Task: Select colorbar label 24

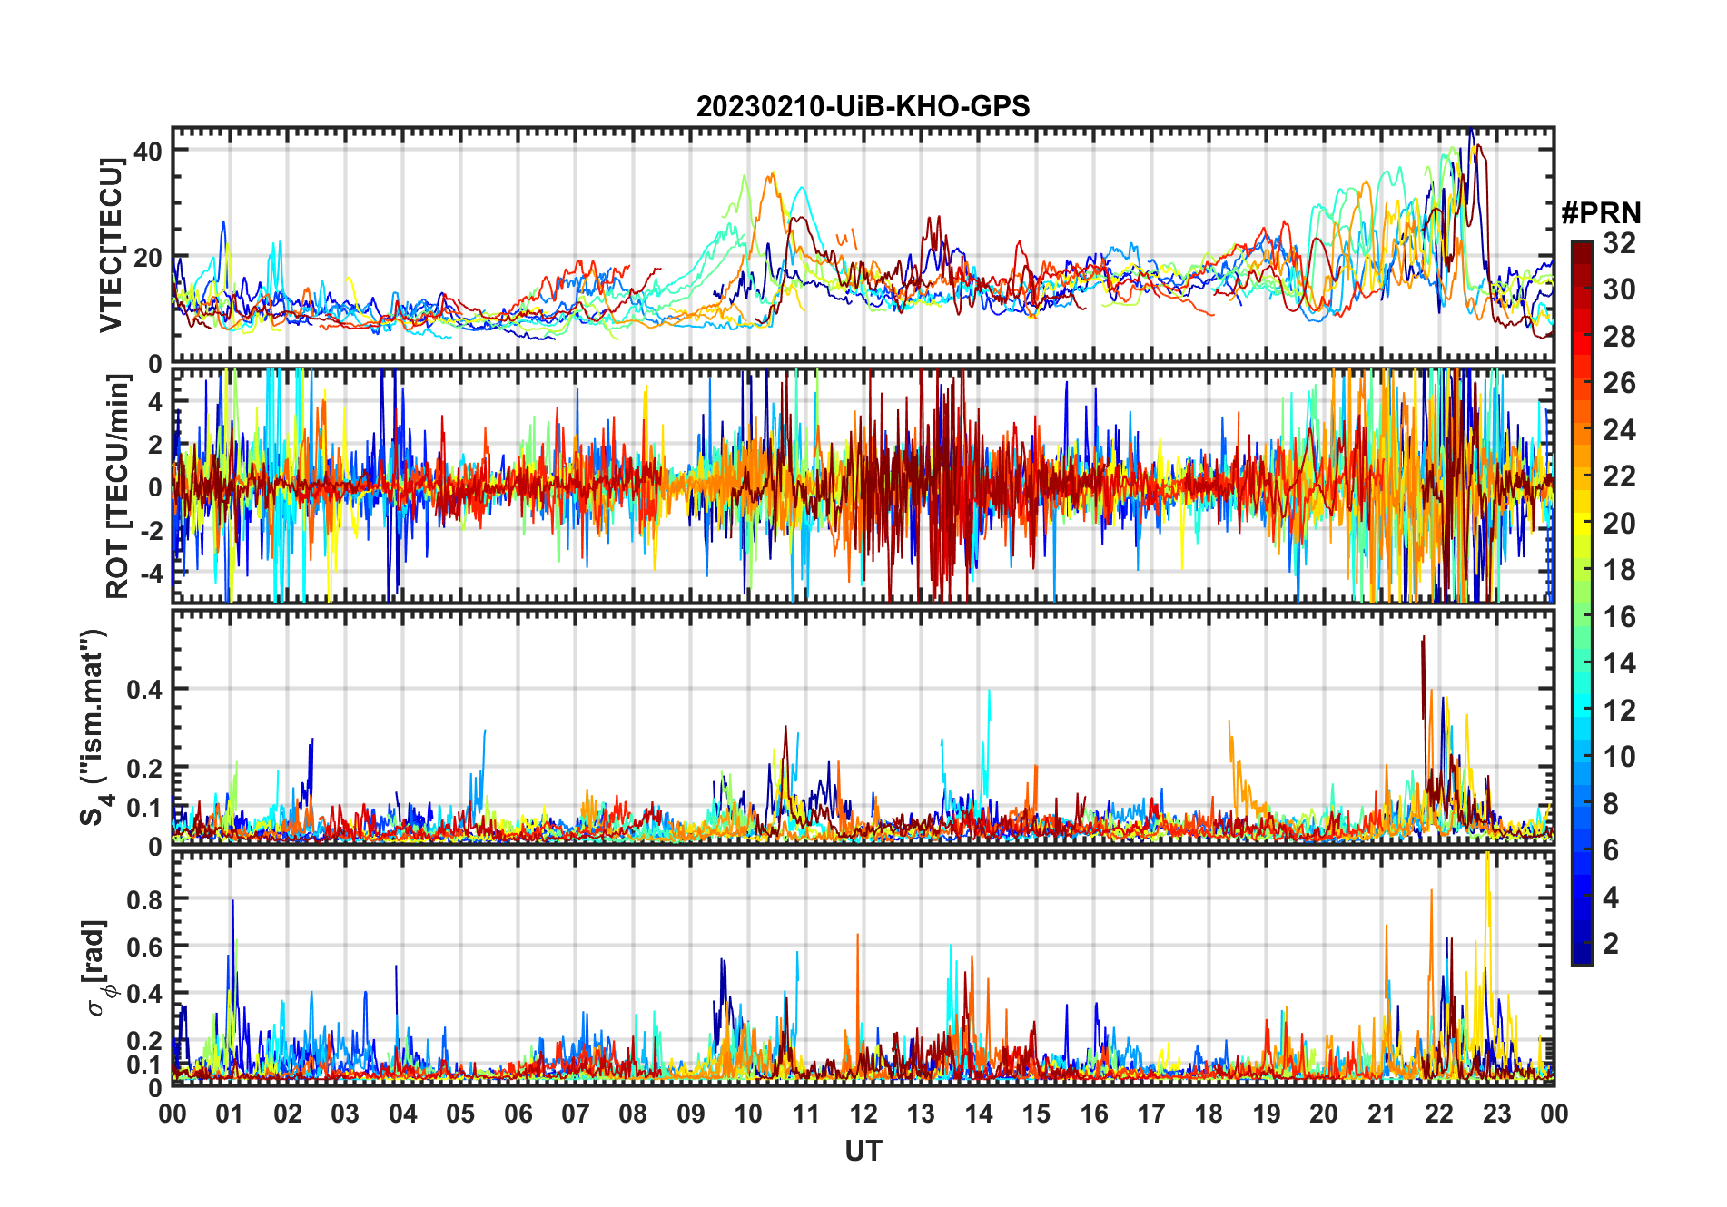Action: (x=1619, y=430)
